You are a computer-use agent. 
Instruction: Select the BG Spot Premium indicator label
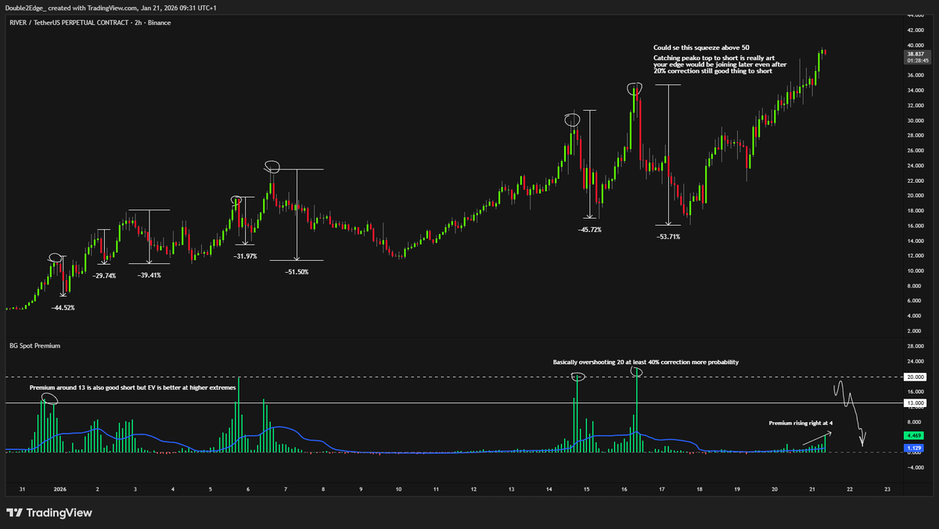tap(34, 345)
